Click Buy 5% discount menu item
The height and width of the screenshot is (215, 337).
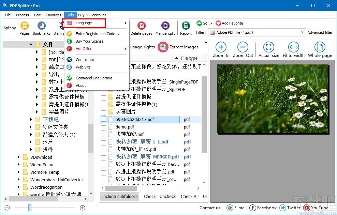point(92,15)
